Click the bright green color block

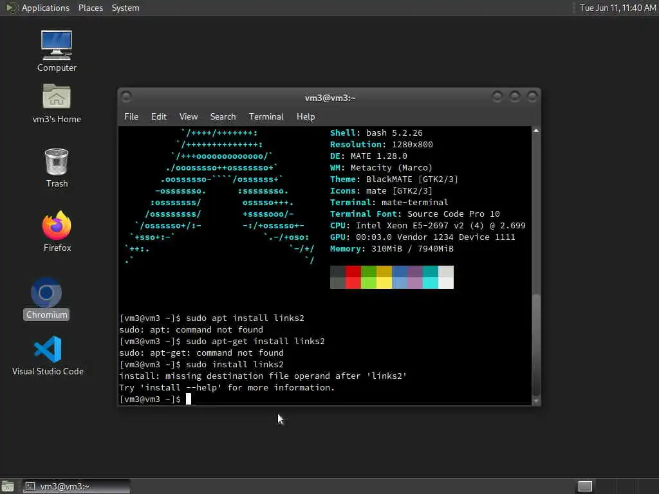(x=369, y=283)
